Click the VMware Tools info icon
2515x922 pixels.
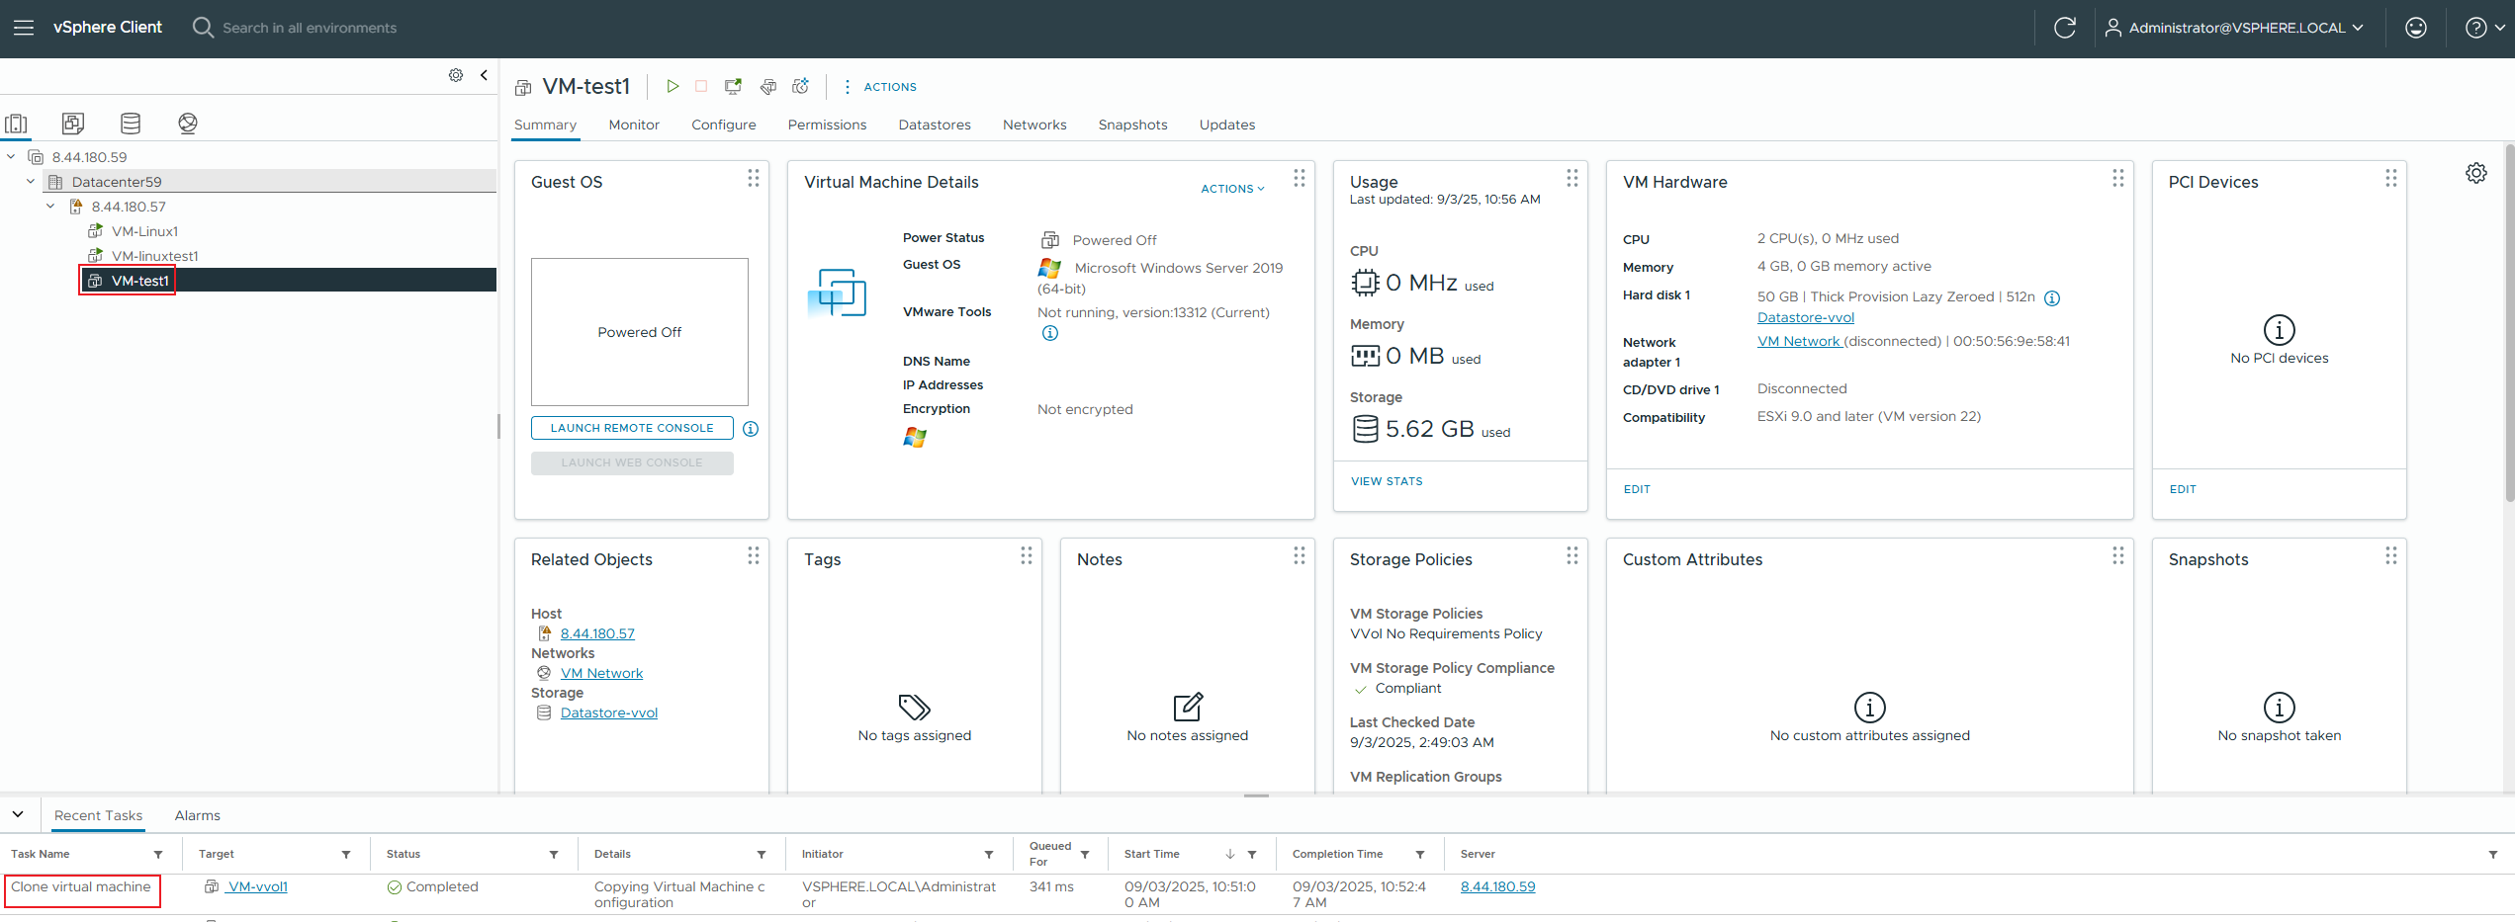[1049, 333]
